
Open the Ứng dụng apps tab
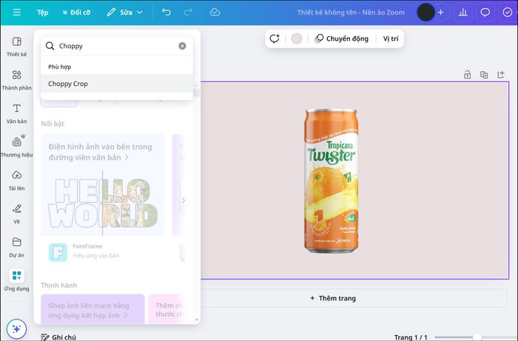pos(16,280)
